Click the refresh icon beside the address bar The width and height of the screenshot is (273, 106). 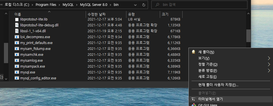coord(144,5)
